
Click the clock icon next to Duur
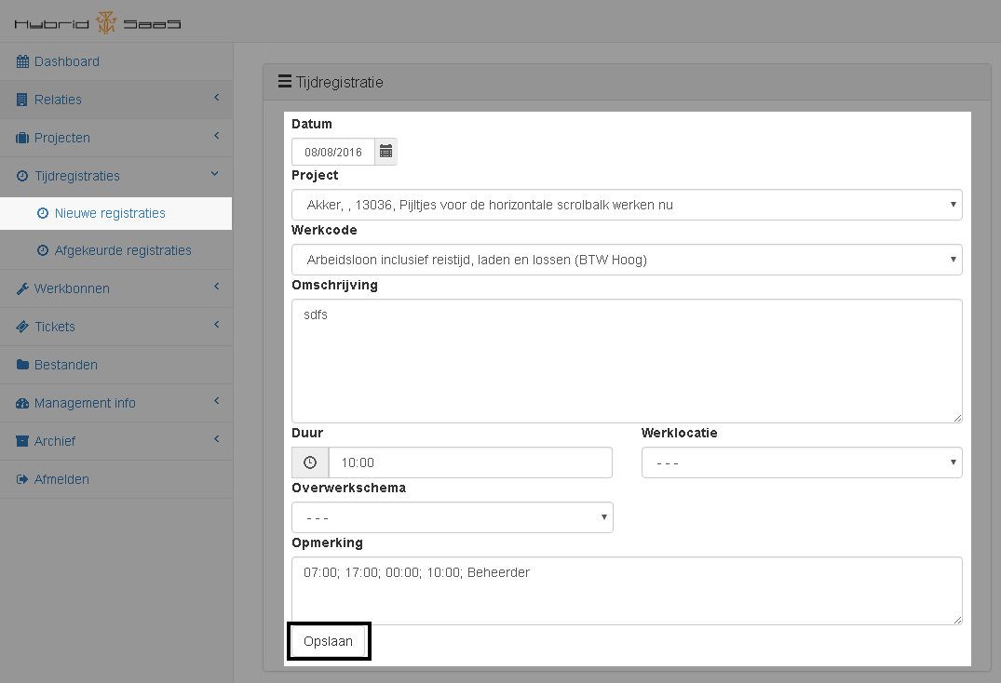tap(310, 462)
